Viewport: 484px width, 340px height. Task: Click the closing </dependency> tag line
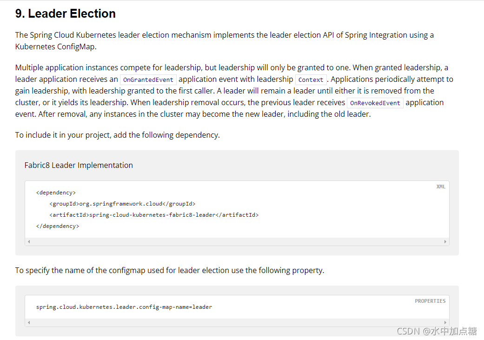point(57,226)
